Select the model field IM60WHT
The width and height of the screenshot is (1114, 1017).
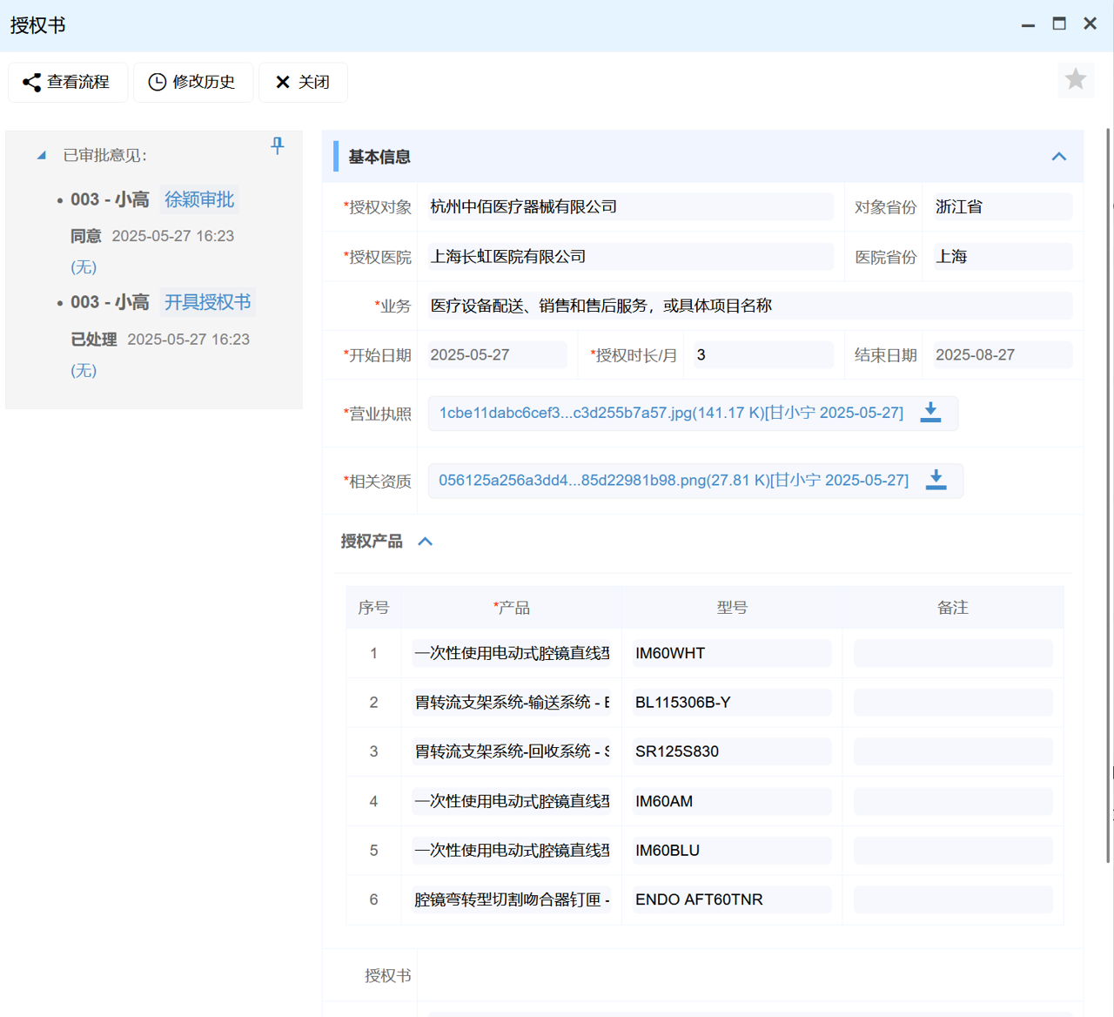point(731,653)
